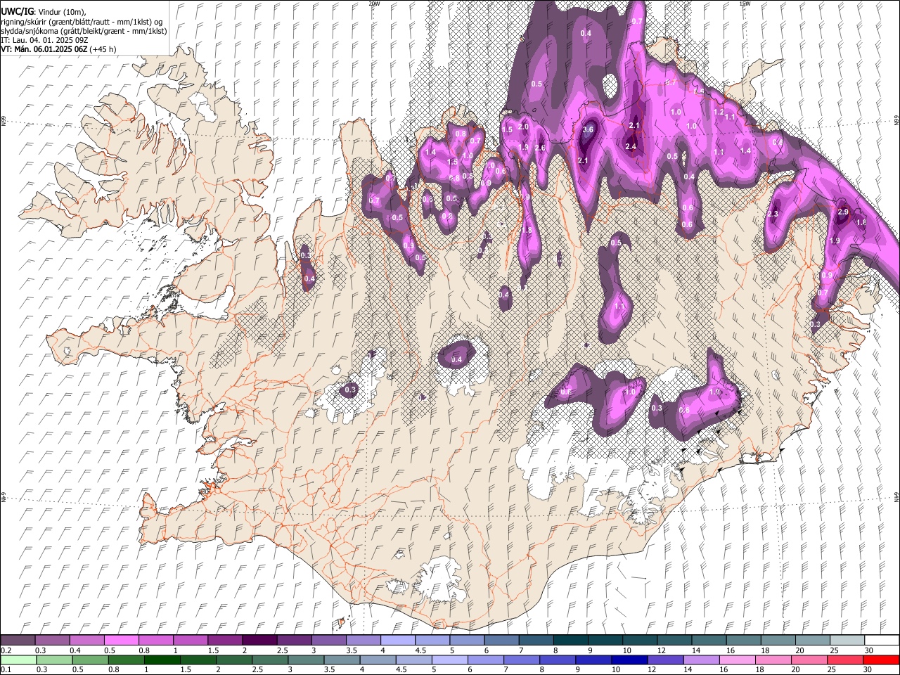
Task: Click the 2.0 snowfall value on the map
Action: click(x=523, y=127)
